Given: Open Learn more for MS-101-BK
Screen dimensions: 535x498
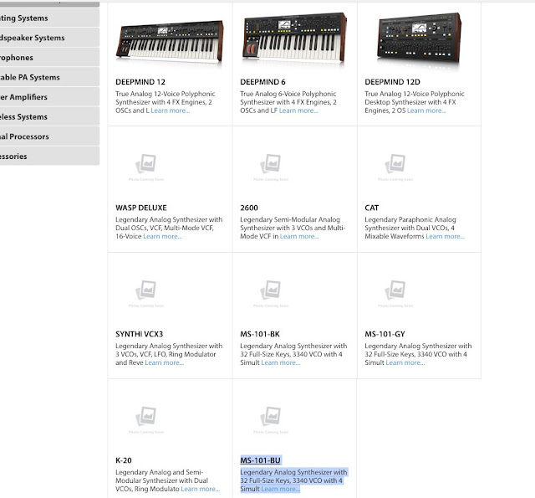Looking at the screenshot, I should pyautogui.click(x=281, y=362).
